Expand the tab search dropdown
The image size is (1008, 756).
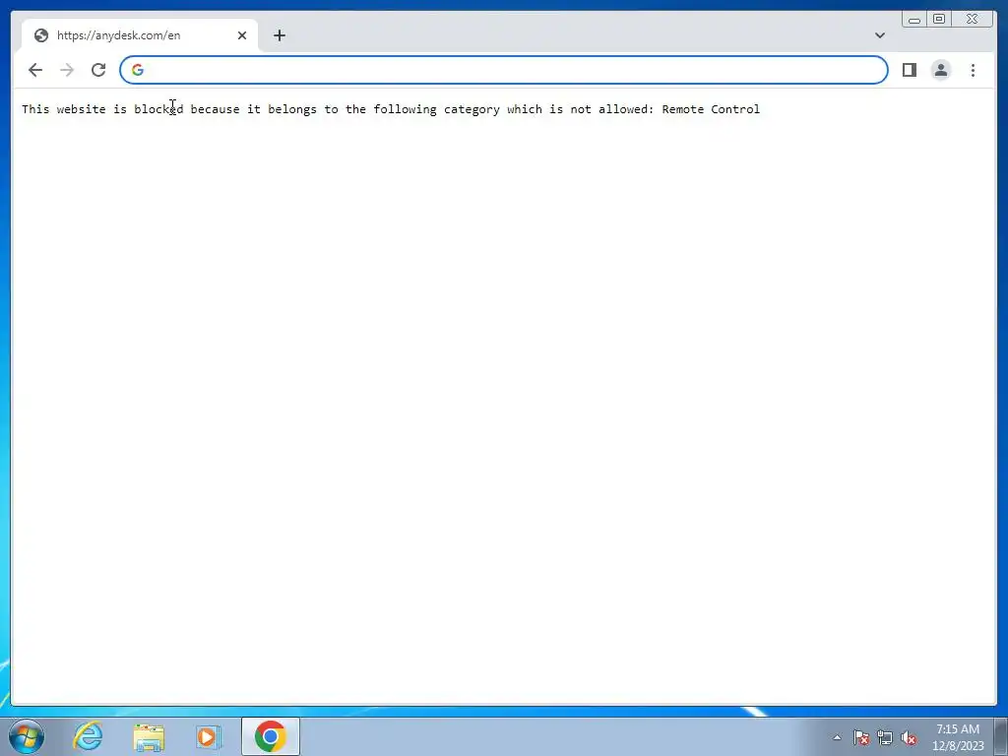tap(880, 35)
